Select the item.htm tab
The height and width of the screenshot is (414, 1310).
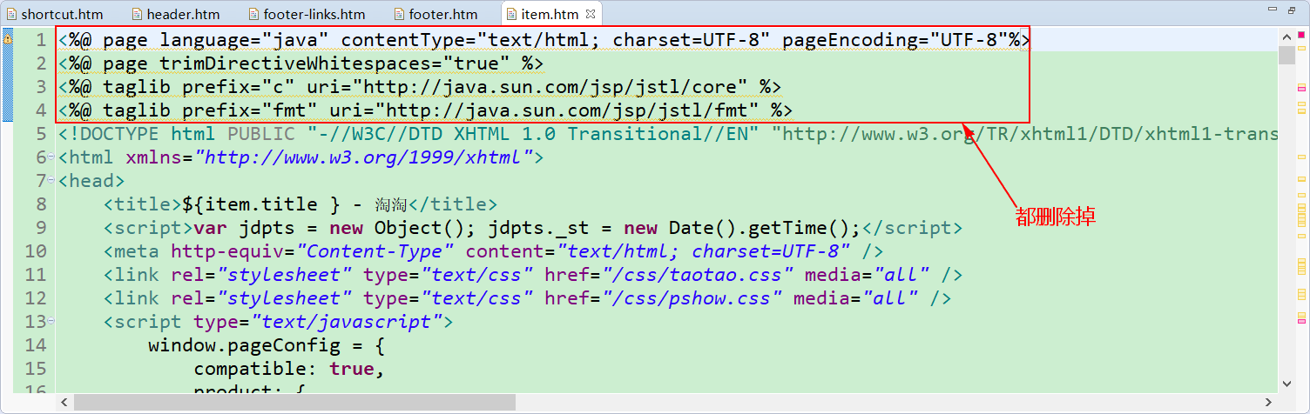[x=549, y=14]
